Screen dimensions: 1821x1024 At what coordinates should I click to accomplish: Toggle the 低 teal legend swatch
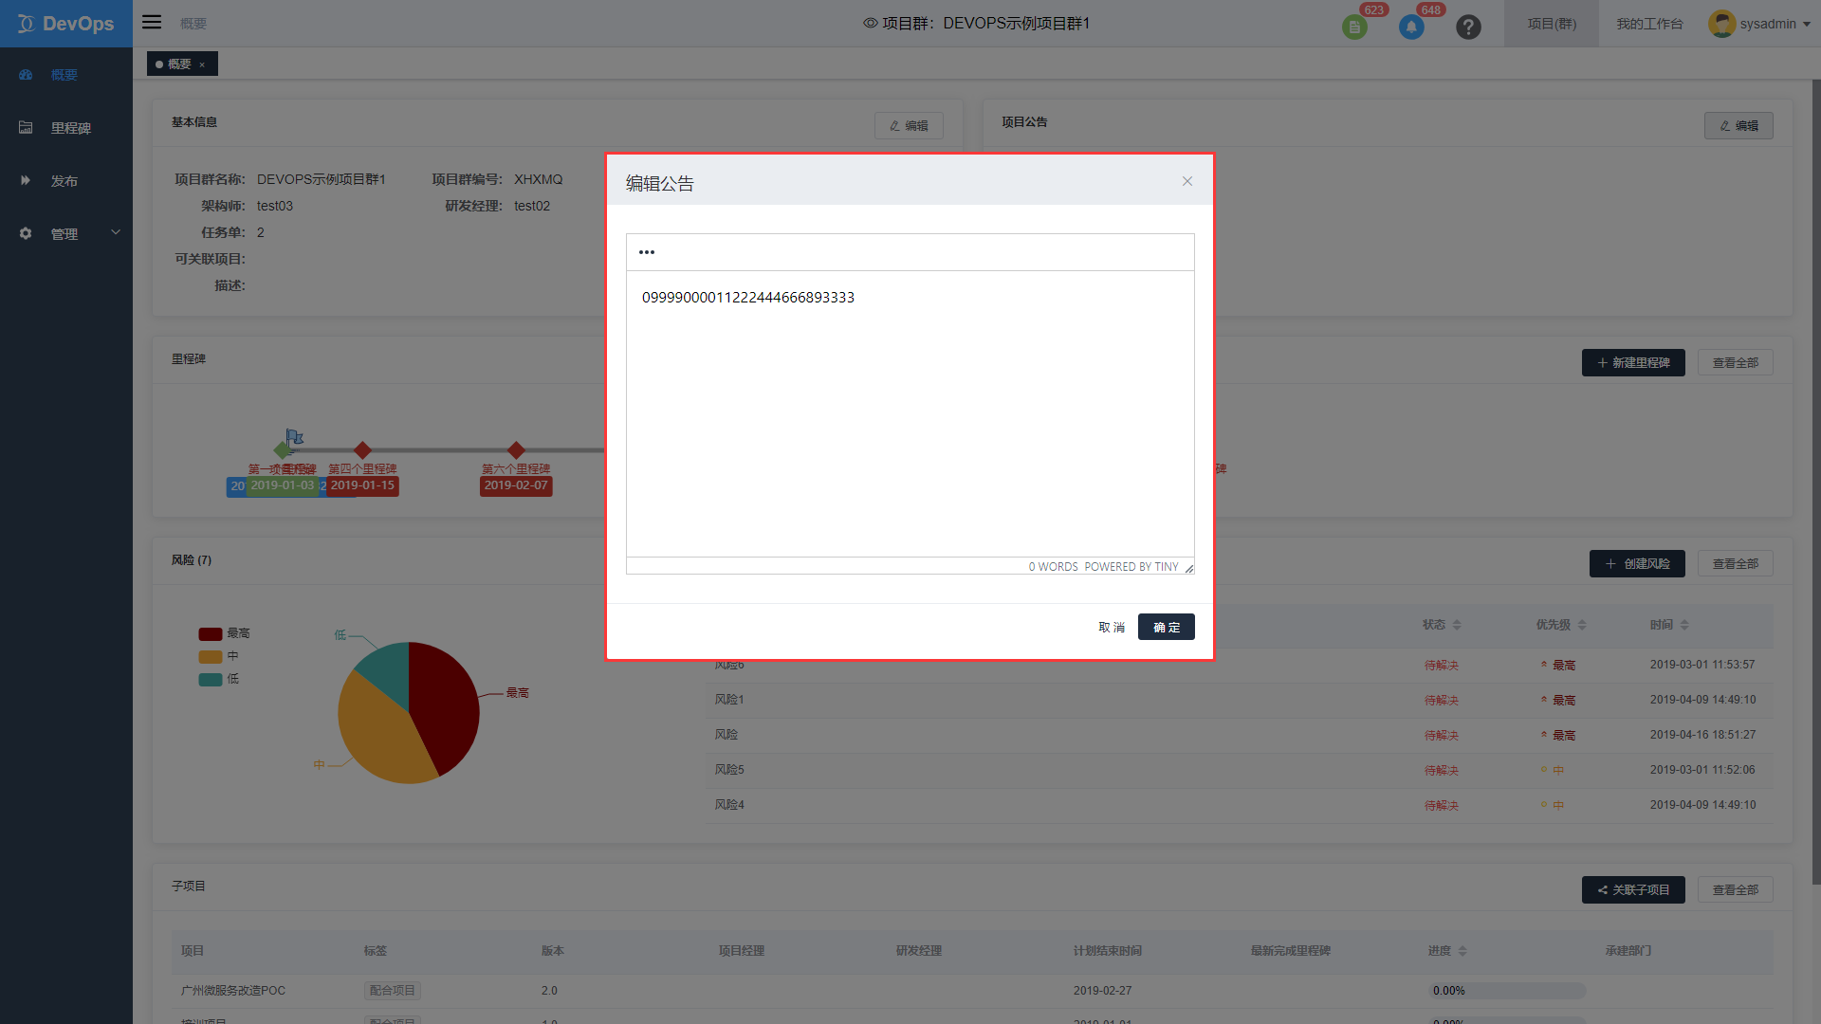(x=211, y=680)
